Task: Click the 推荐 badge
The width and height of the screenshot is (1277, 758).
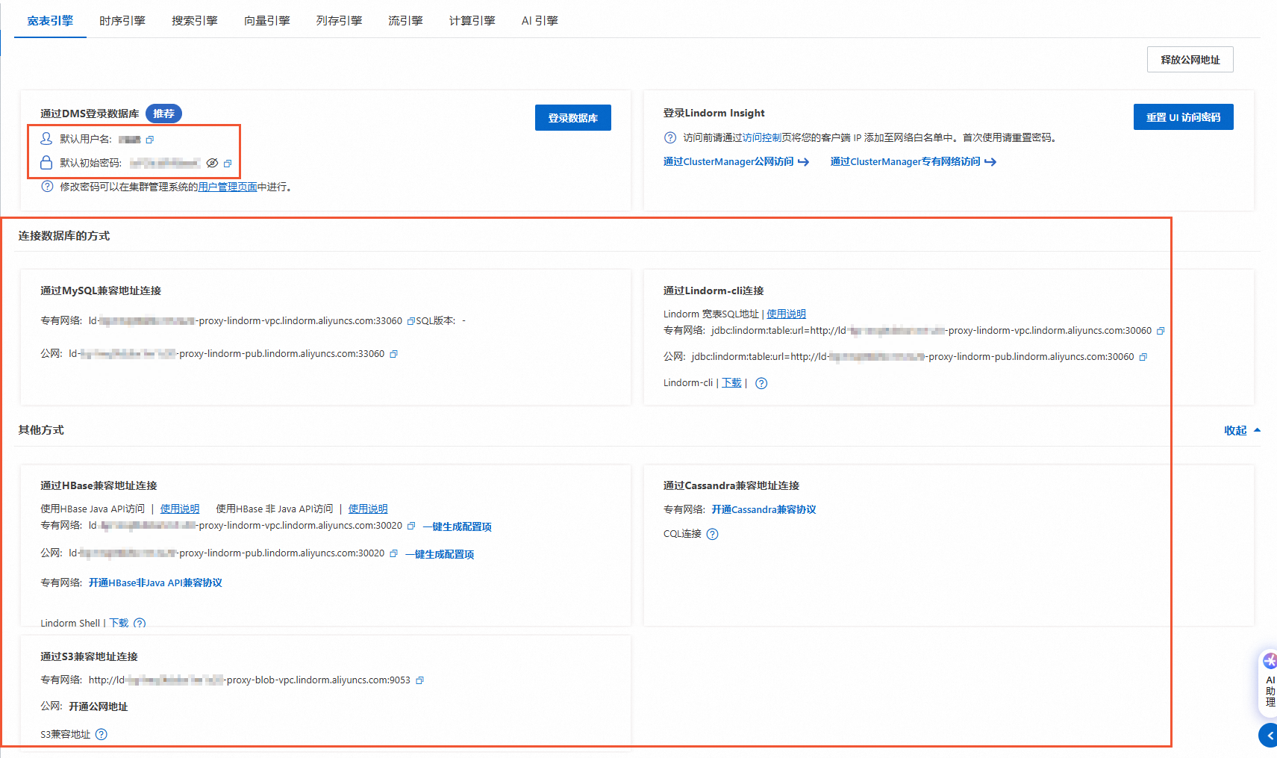Action: 163,114
